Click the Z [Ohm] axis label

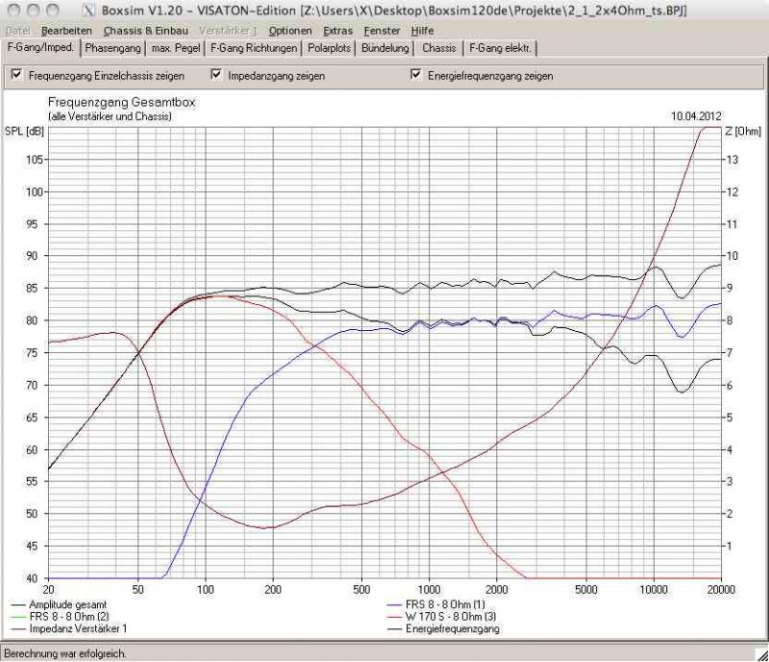point(743,131)
